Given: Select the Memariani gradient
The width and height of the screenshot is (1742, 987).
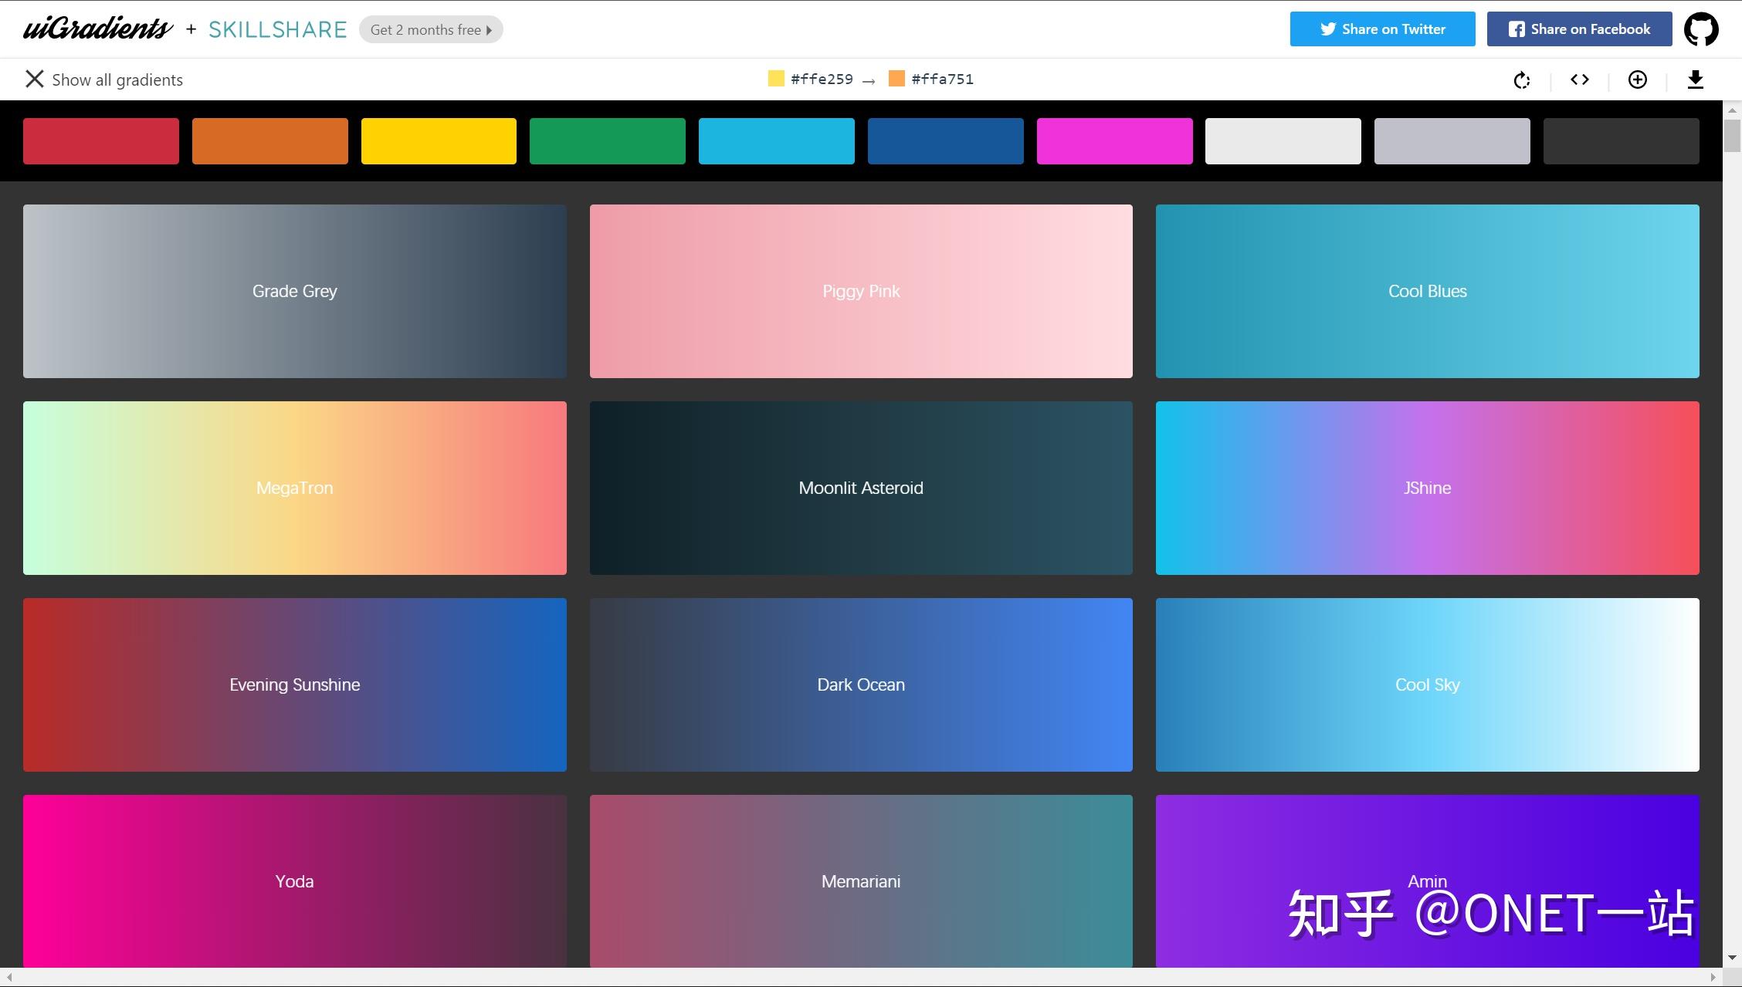Looking at the screenshot, I should (861, 881).
